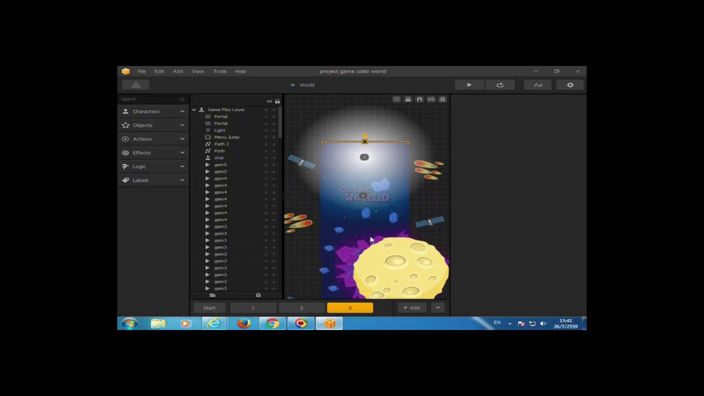Click the layer list vertical scrollbar

280,122
